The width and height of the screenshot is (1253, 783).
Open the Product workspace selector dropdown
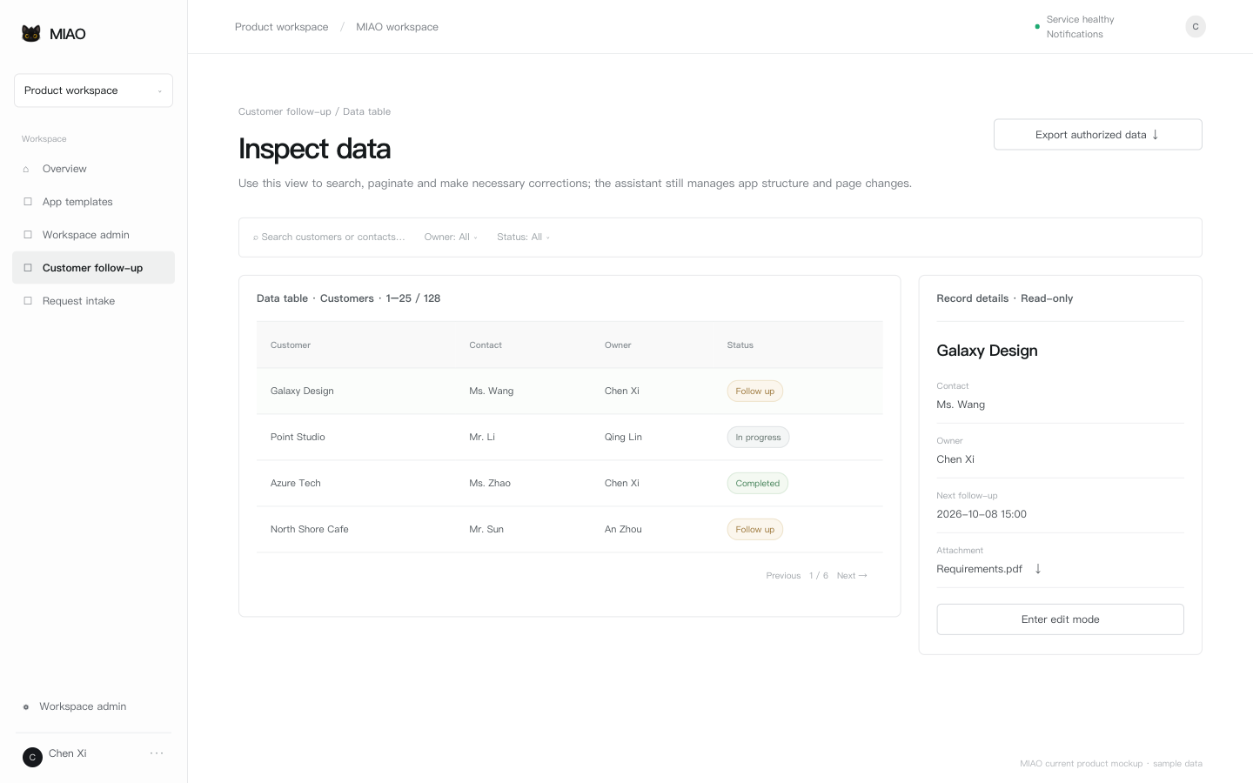click(93, 90)
